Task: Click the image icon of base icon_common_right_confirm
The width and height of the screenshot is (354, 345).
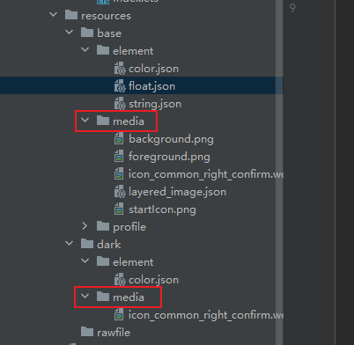Action: pos(119,173)
